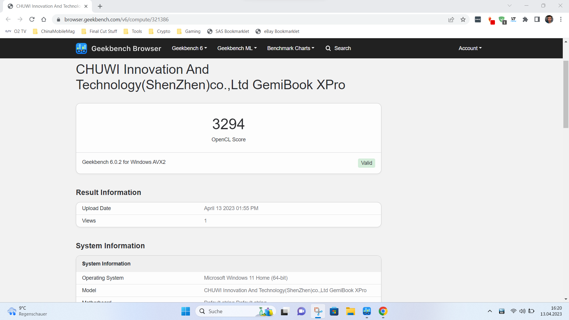Click the scrollbar down arrow
The width and height of the screenshot is (569, 320).
tap(566, 299)
